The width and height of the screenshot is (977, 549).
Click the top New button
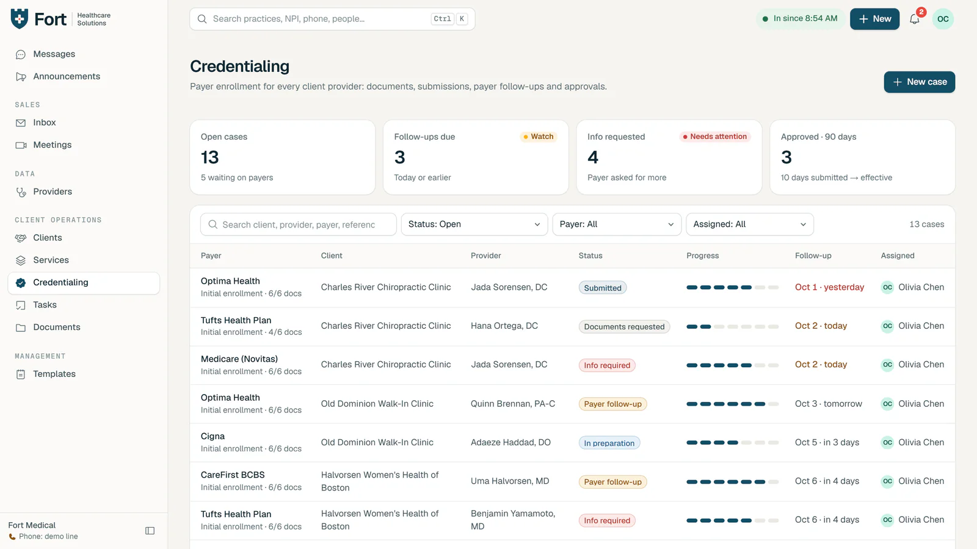874,19
